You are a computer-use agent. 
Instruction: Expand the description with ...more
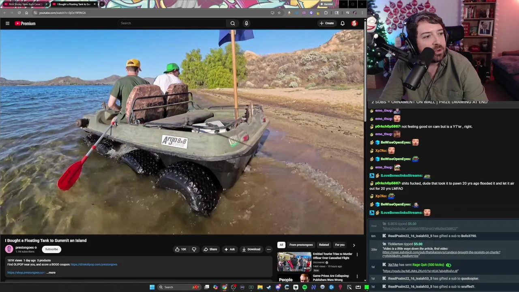51,273
